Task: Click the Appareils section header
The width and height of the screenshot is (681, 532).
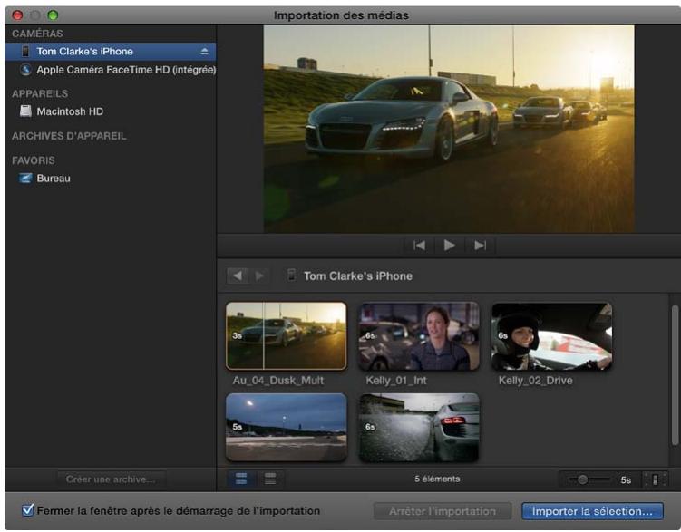Action: pyautogui.click(x=40, y=93)
